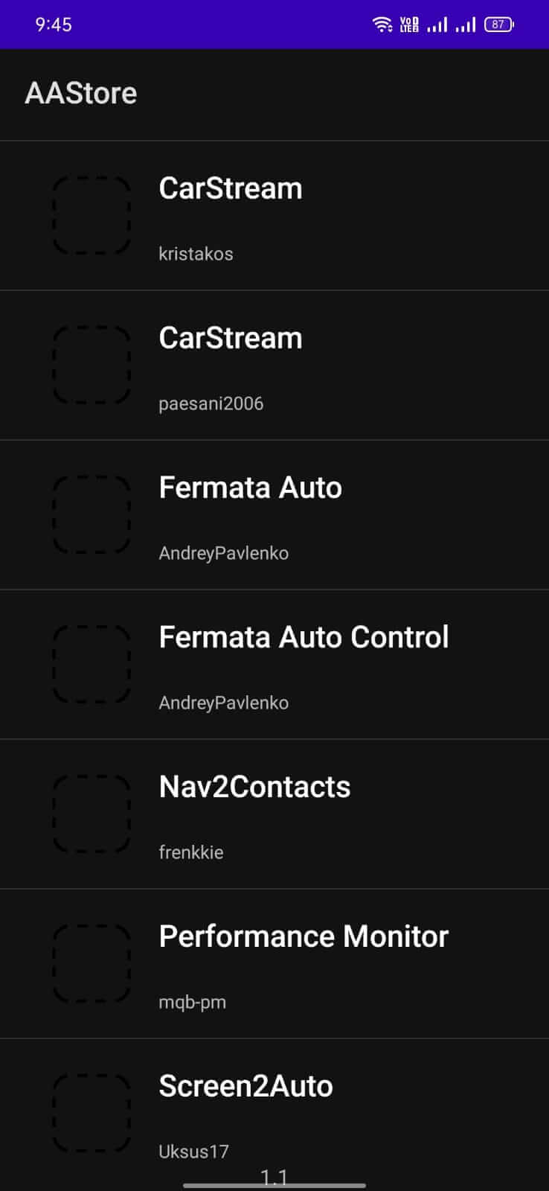Select the Performance Monitor app name
The image size is (549, 1191).
(x=304, y=936)
